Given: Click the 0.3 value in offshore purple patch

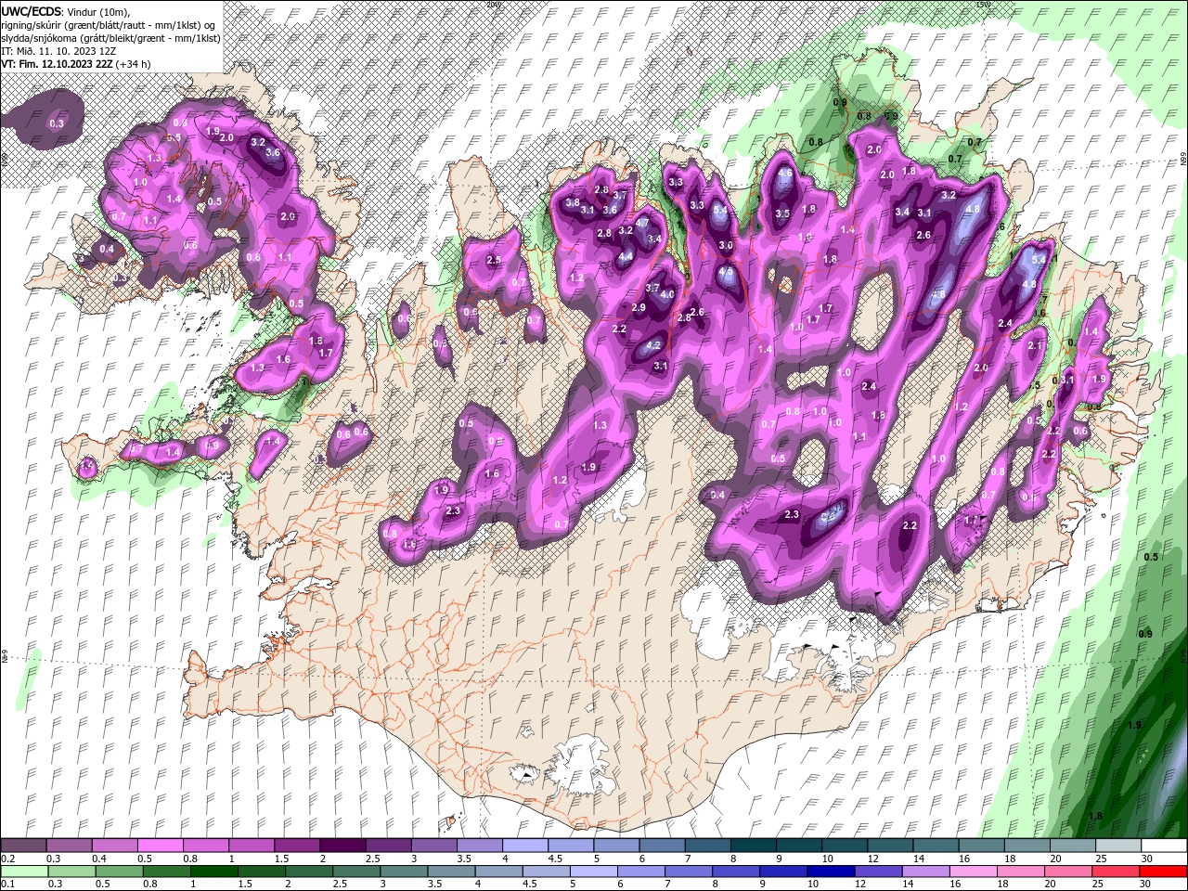Looking at the screenshot, I should point(57,123).
